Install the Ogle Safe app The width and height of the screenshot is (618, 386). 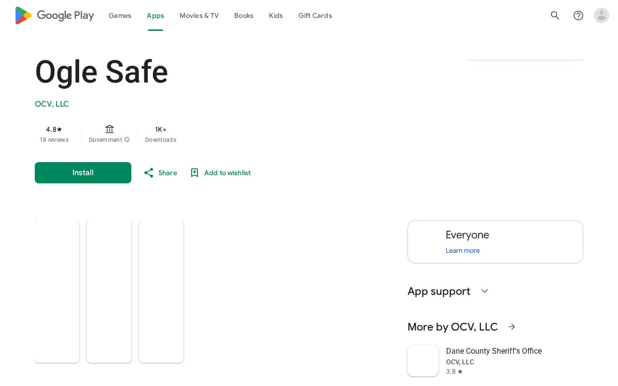tap(83, 173)
